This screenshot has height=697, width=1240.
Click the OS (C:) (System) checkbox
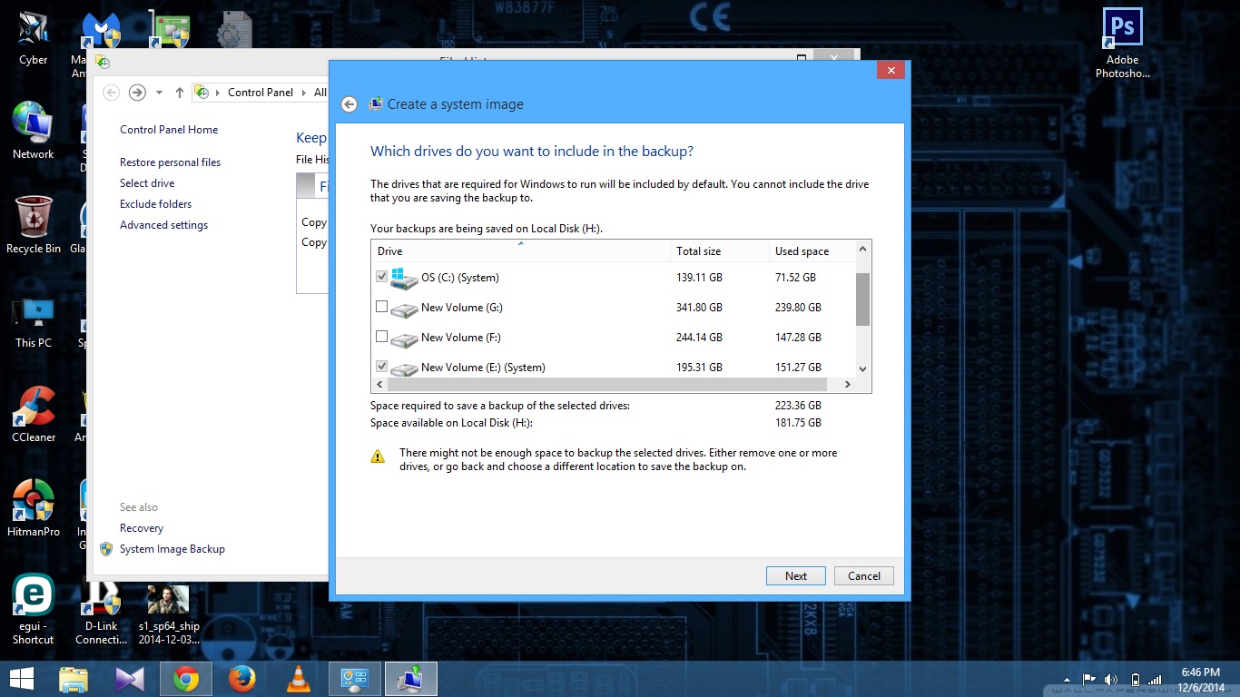coord(382,277)
